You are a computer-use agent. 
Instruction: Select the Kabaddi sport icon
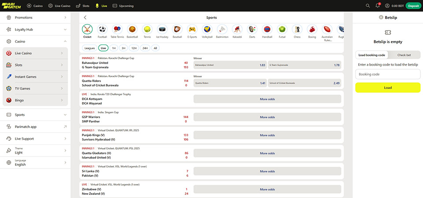[237, 29]
